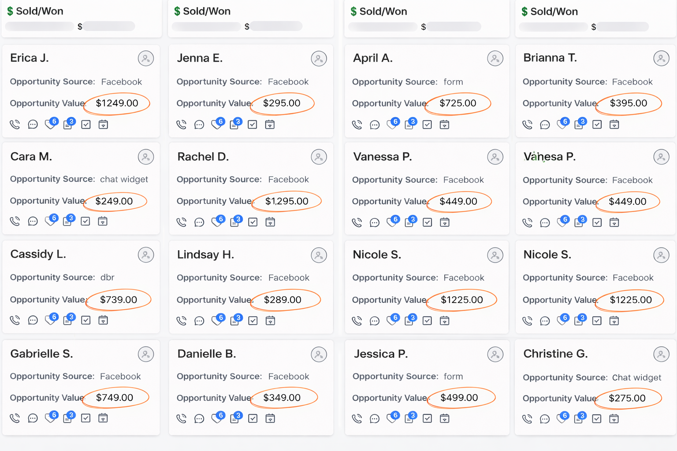Open the Danielle B. opportunity name
This screenshot has height=451, width=677.
pyautogui.click(x=206, y=354)
